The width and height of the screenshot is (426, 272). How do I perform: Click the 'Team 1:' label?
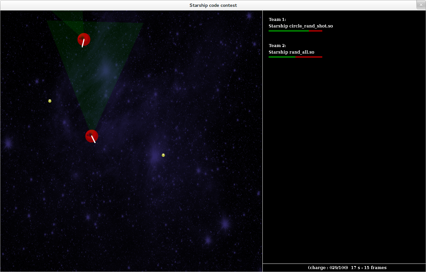[277, 20]
